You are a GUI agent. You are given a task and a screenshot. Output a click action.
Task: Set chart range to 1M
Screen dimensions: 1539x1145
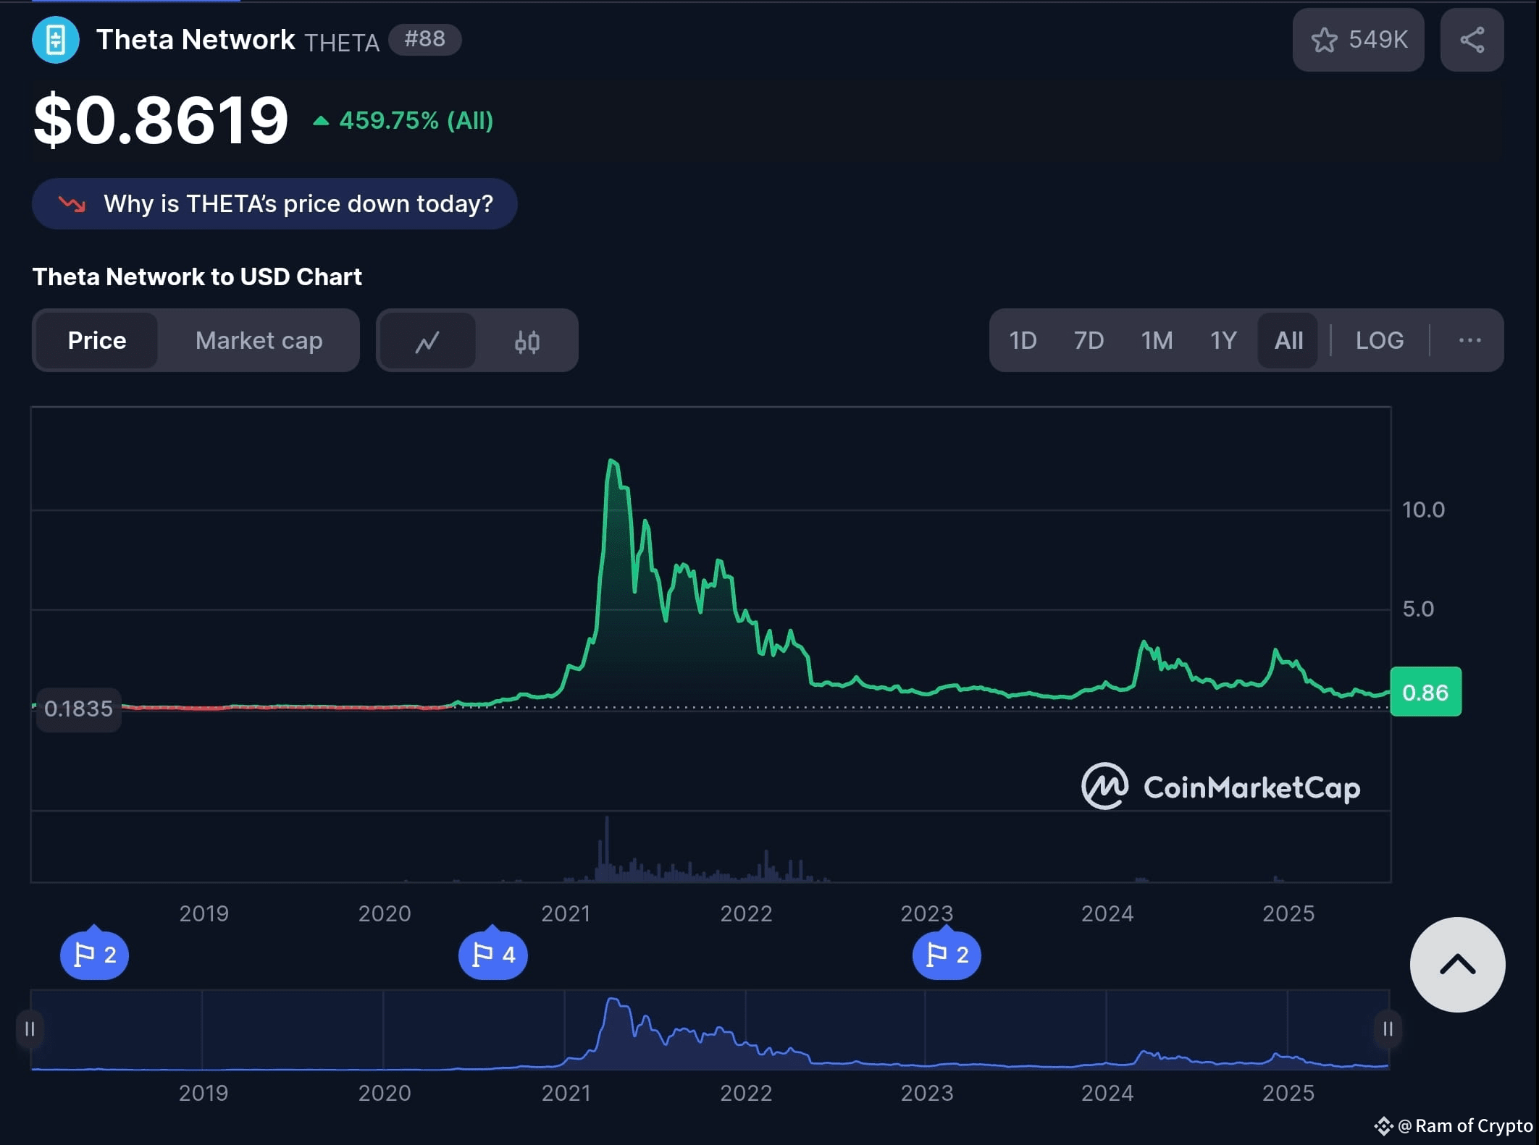click(1157, 340)
